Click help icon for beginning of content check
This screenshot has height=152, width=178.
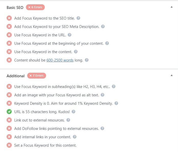pyautogui.click(x=107, y=43)
